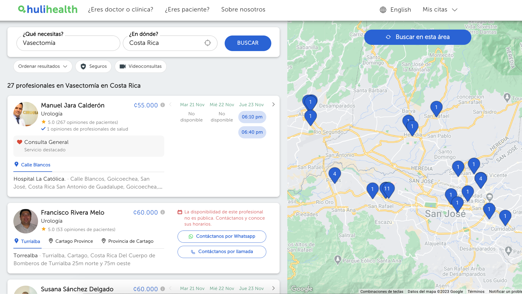The width and height of the screenshot is (522, 294).
Task: Book the 06:10 pm time slot
Action: [252, 117]
